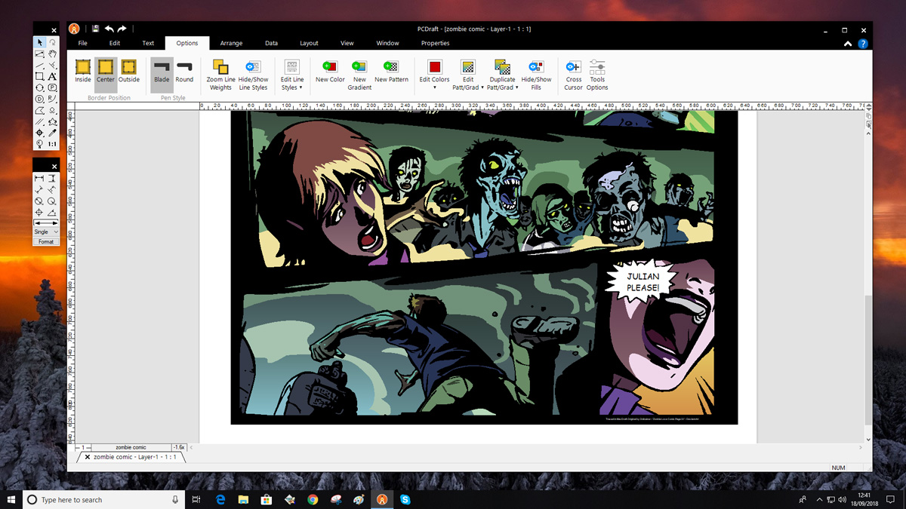Click the save icon in title bar

(x=96, y=29)
